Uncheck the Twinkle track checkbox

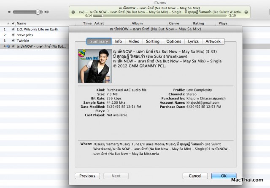click(x=13, y=40)
